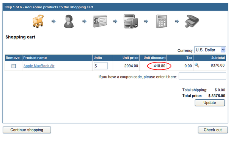Click the Units quantity field
This screenshot has height=141, width=231.
(x=101, y=66)
